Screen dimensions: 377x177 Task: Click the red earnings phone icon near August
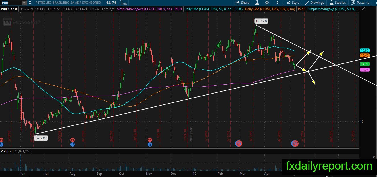coord(73,140)
